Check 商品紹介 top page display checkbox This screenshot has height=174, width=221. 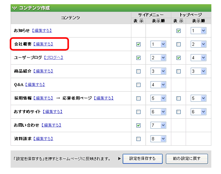tap(178, 71)
